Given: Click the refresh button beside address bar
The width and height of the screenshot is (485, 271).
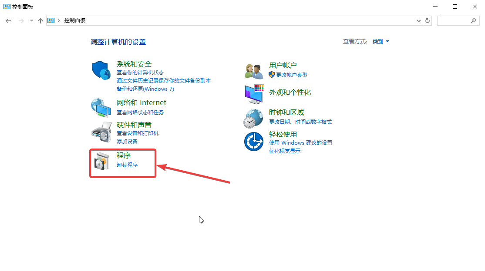Looking at the screenshot, I should [x=428, y=21].
